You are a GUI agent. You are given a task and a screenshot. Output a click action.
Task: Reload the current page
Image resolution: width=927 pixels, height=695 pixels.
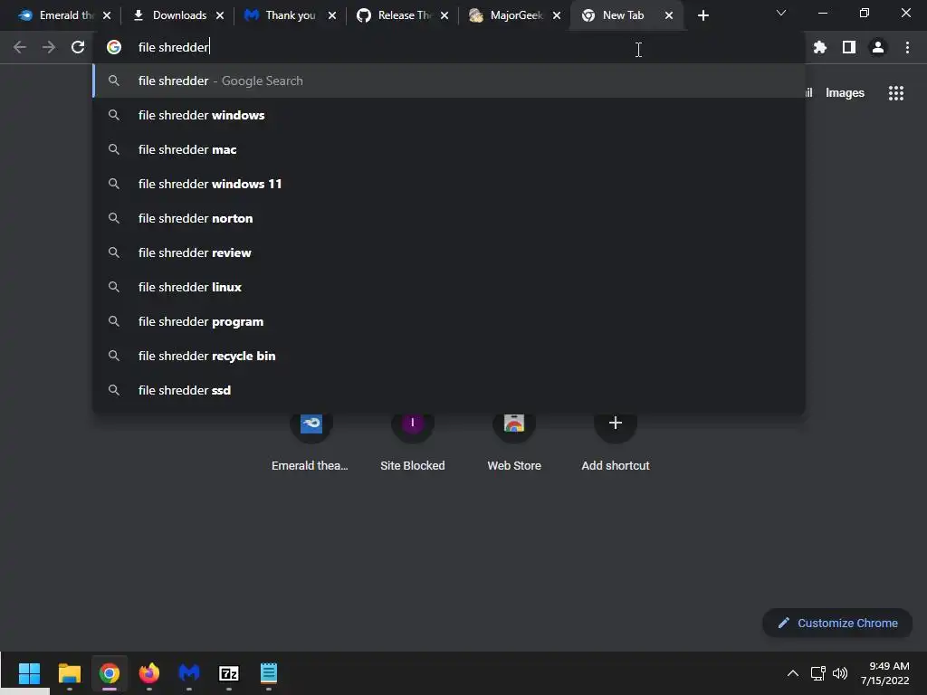[78, 47]
